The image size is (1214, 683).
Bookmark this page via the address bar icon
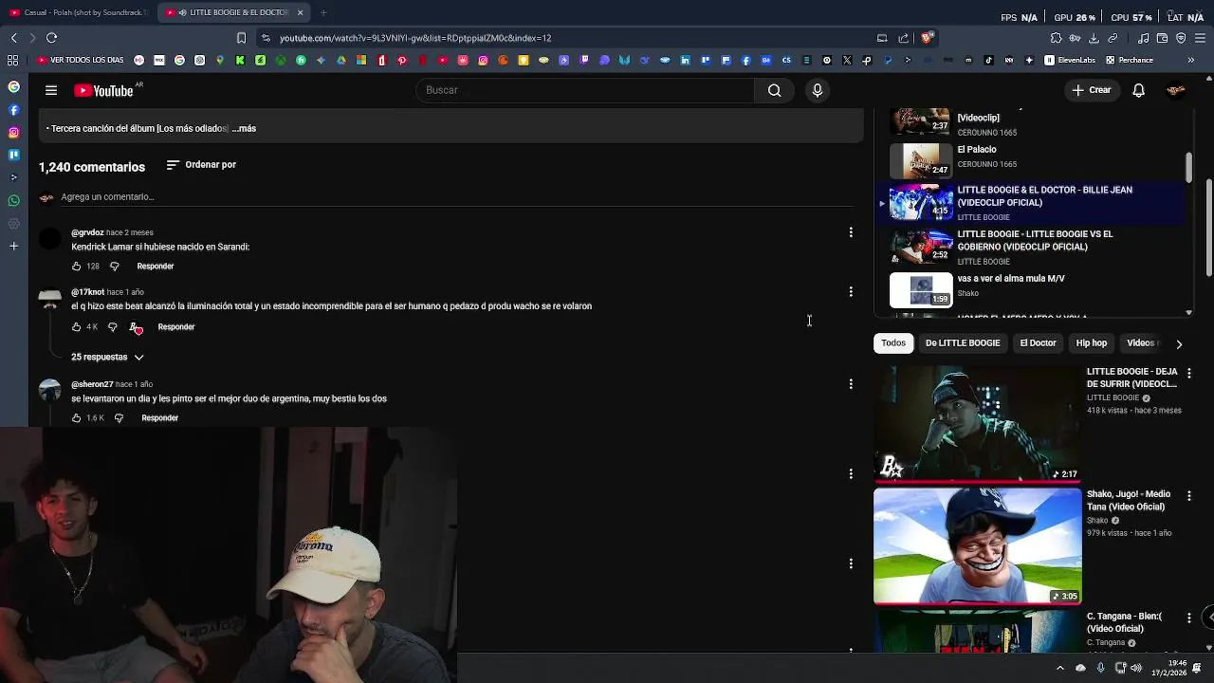[x=241, y=38]
